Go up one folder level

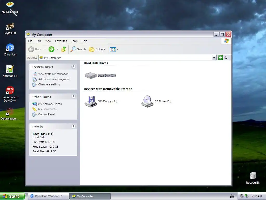coord(64,49)
